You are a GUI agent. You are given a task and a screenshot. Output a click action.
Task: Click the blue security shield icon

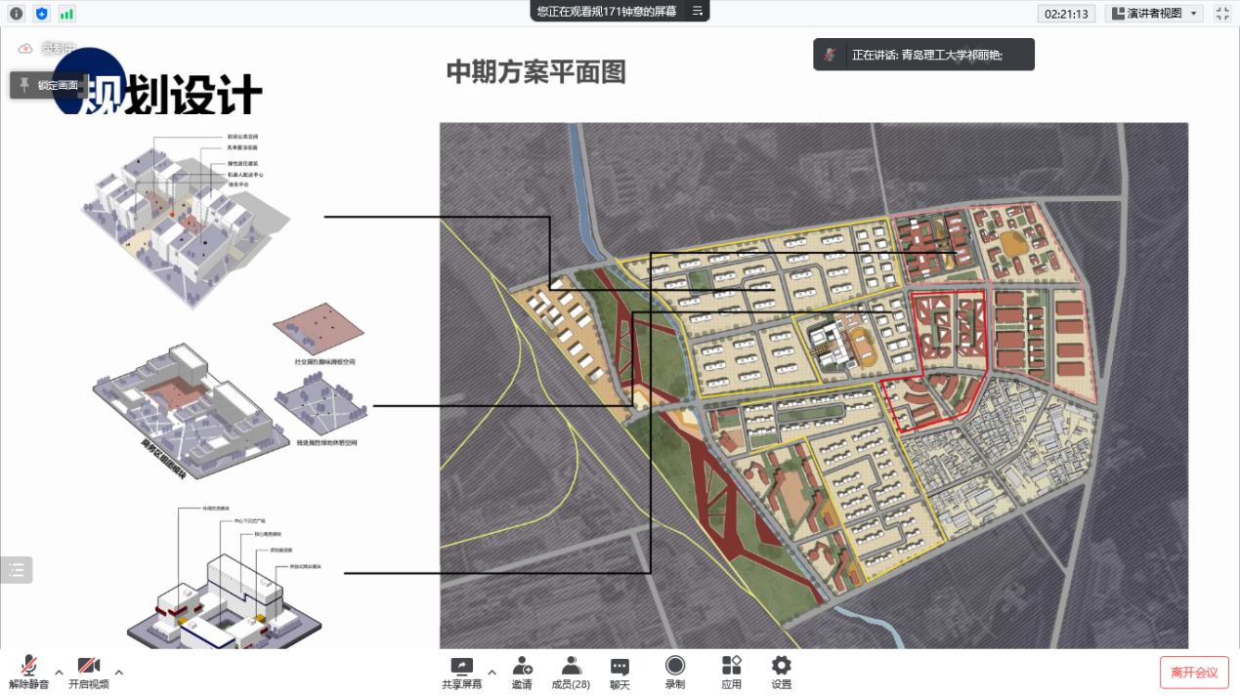tap(41, 14)
